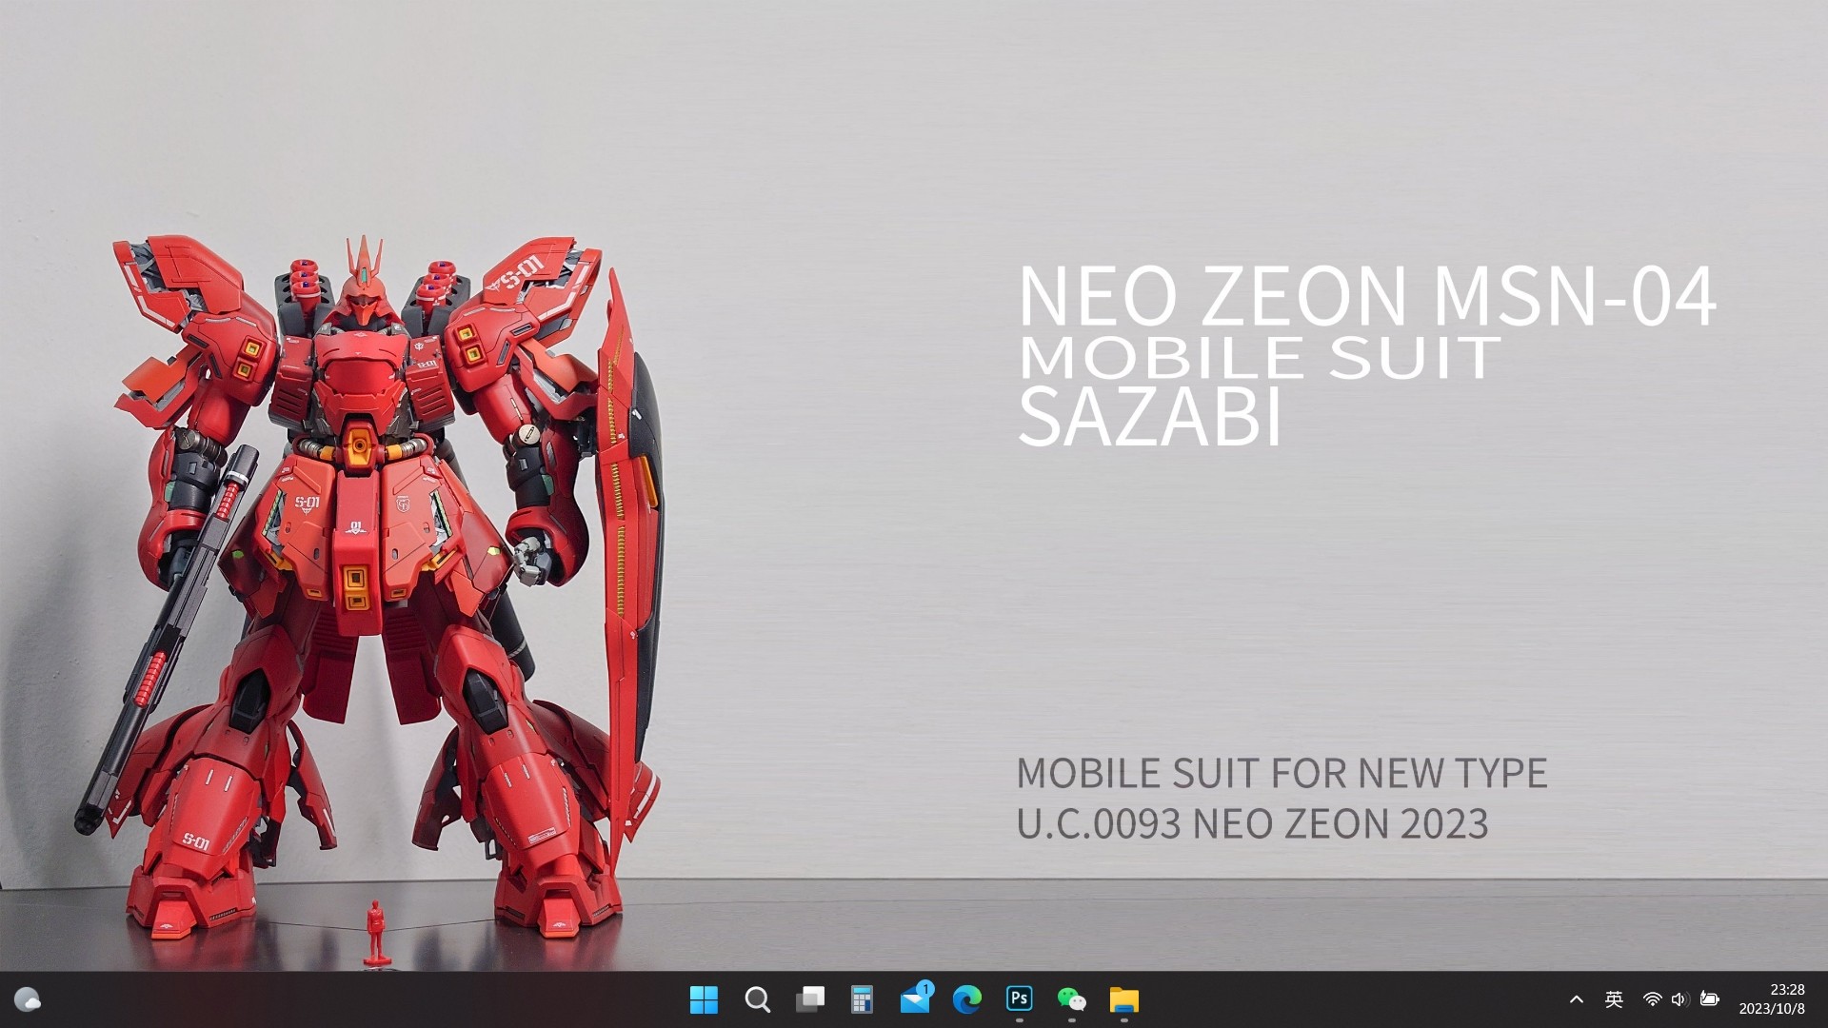Open the volume speaker icon
Image resolution: width=1828 pixels, height=1028 pixels.
1679,999
